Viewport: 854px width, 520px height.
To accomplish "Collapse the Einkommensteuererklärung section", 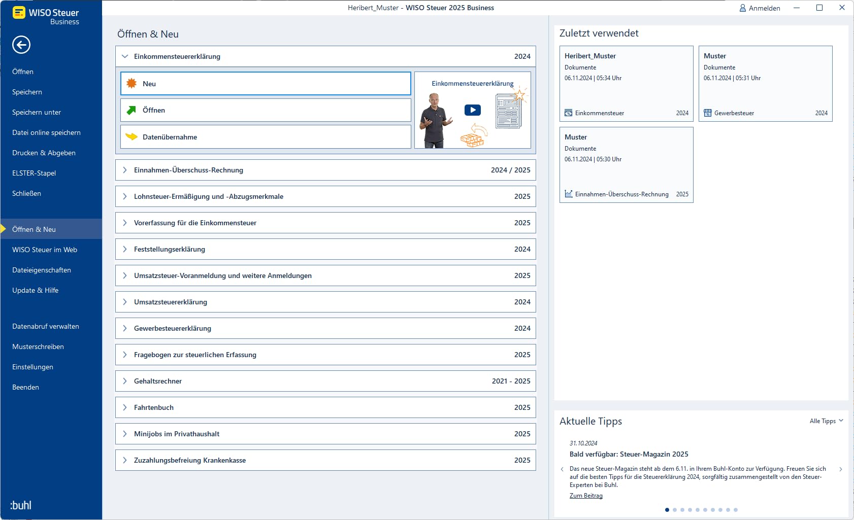I will (x=125, y=56).
